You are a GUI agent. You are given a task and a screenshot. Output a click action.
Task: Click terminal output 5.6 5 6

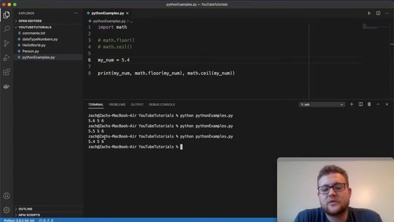(x=96, y=121)
